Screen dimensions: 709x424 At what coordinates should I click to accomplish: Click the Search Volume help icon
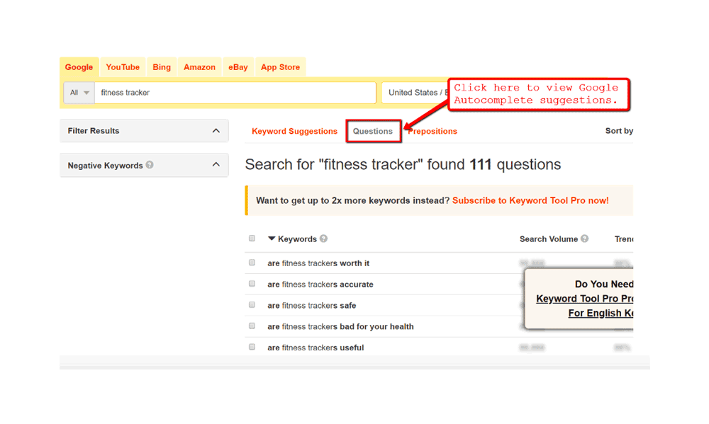584,239
